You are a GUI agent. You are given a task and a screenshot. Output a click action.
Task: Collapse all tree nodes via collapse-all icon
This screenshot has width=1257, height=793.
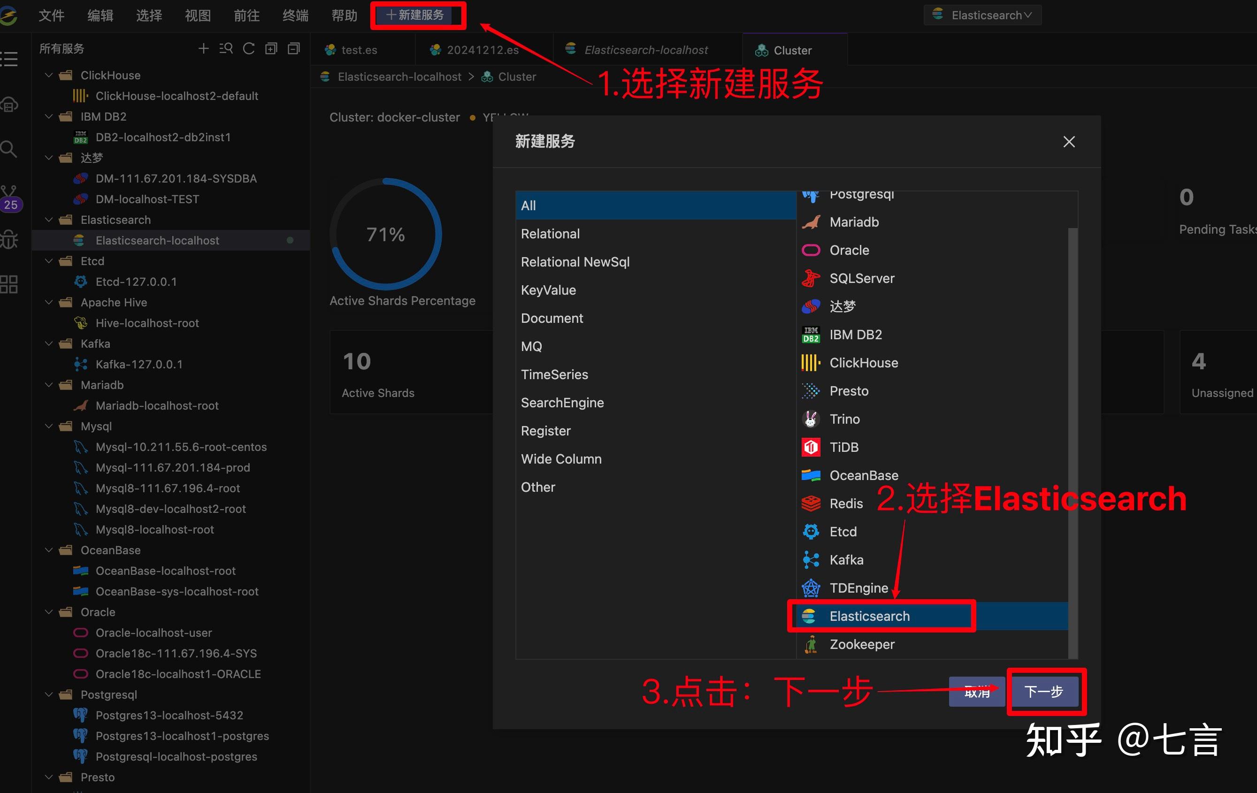(294, 48)
